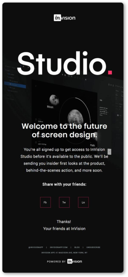Click the Thanks! sign-off text
128x277 pixels.
tap(64, 222)
